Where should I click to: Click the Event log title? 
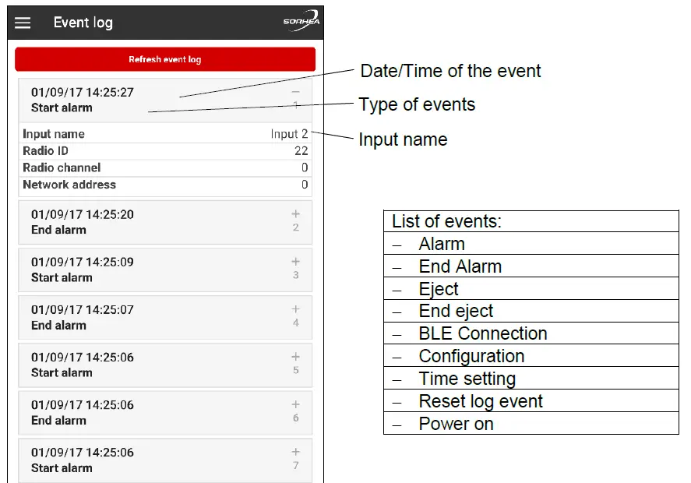(x=83, y=23)
